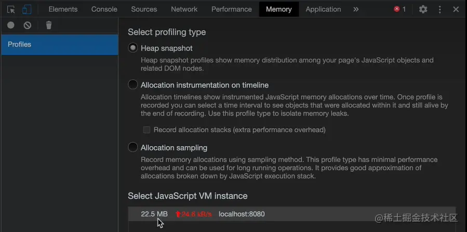Image resolution: width=467 pixels, height=232 pixels.
Task: Click the clear all profiles icon
Action: tap(28, 25)
